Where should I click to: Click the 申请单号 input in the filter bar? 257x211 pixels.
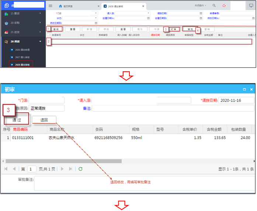click(237, 13)
